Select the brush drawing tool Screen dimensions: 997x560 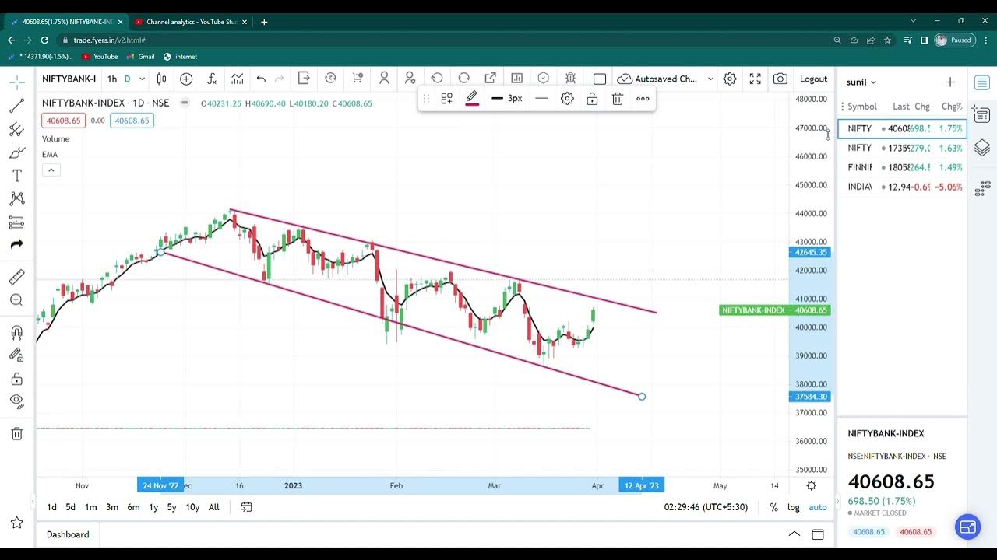coord(16,152)
